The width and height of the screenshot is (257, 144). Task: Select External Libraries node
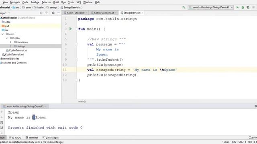[10, 58]
